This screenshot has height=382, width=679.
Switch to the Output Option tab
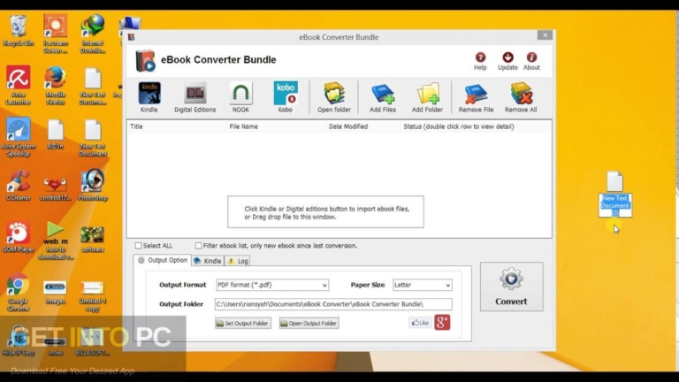163,260
